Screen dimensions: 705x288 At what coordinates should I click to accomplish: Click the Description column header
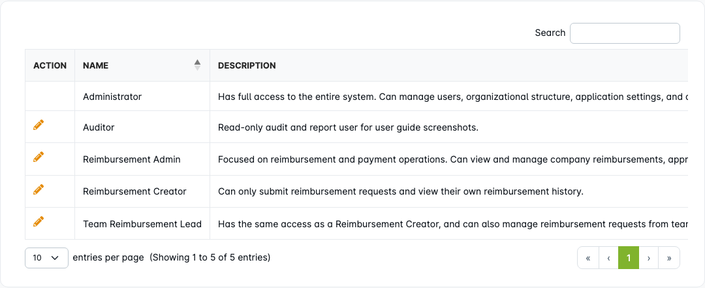247,65
